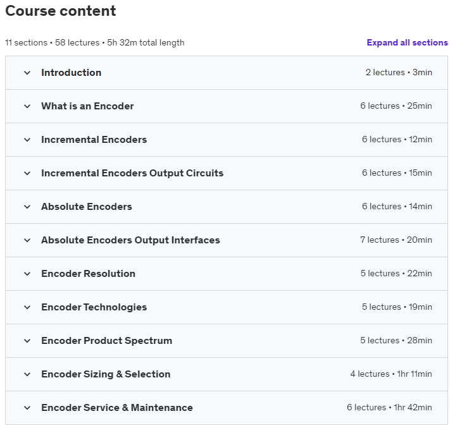The width and height of the screenshot is (450, 428).
Task: Expand chevron for Absolute Encoders Output Interfaces
Action: (x=27, y=240)
